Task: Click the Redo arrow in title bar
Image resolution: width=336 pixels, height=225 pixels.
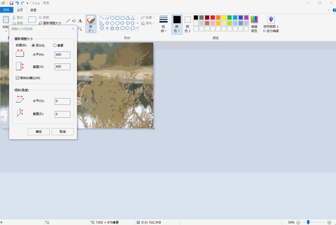Action: [x=23, y=3]
